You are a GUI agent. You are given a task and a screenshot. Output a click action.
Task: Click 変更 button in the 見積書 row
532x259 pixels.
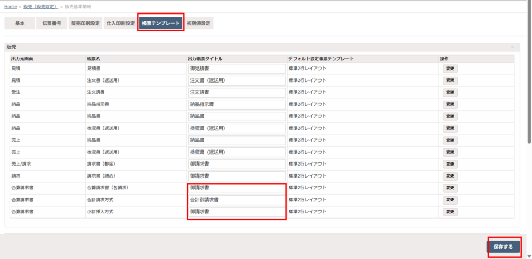450,68
